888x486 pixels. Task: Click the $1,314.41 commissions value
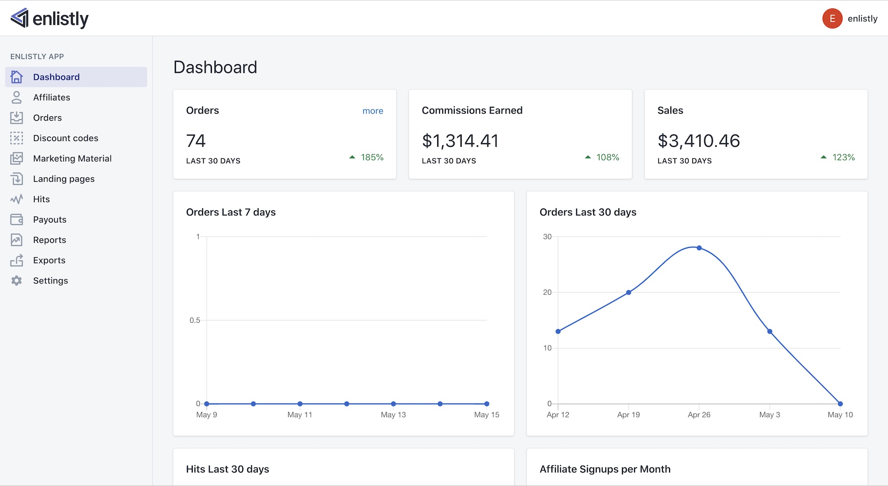[460, 141]
